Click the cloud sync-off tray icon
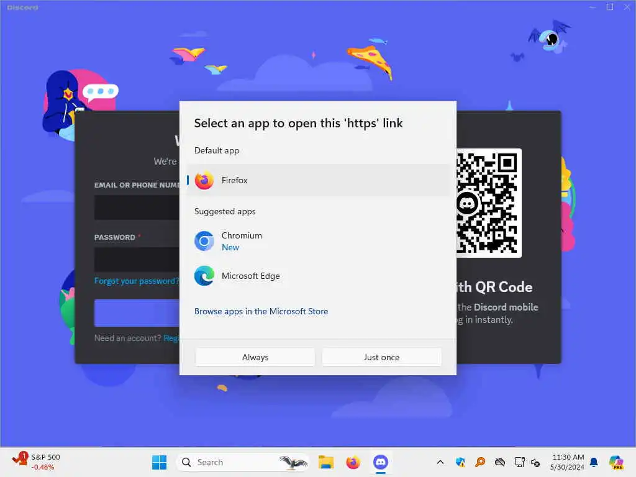636x477 pixels. pyautogui.click(x=500, y=462)
